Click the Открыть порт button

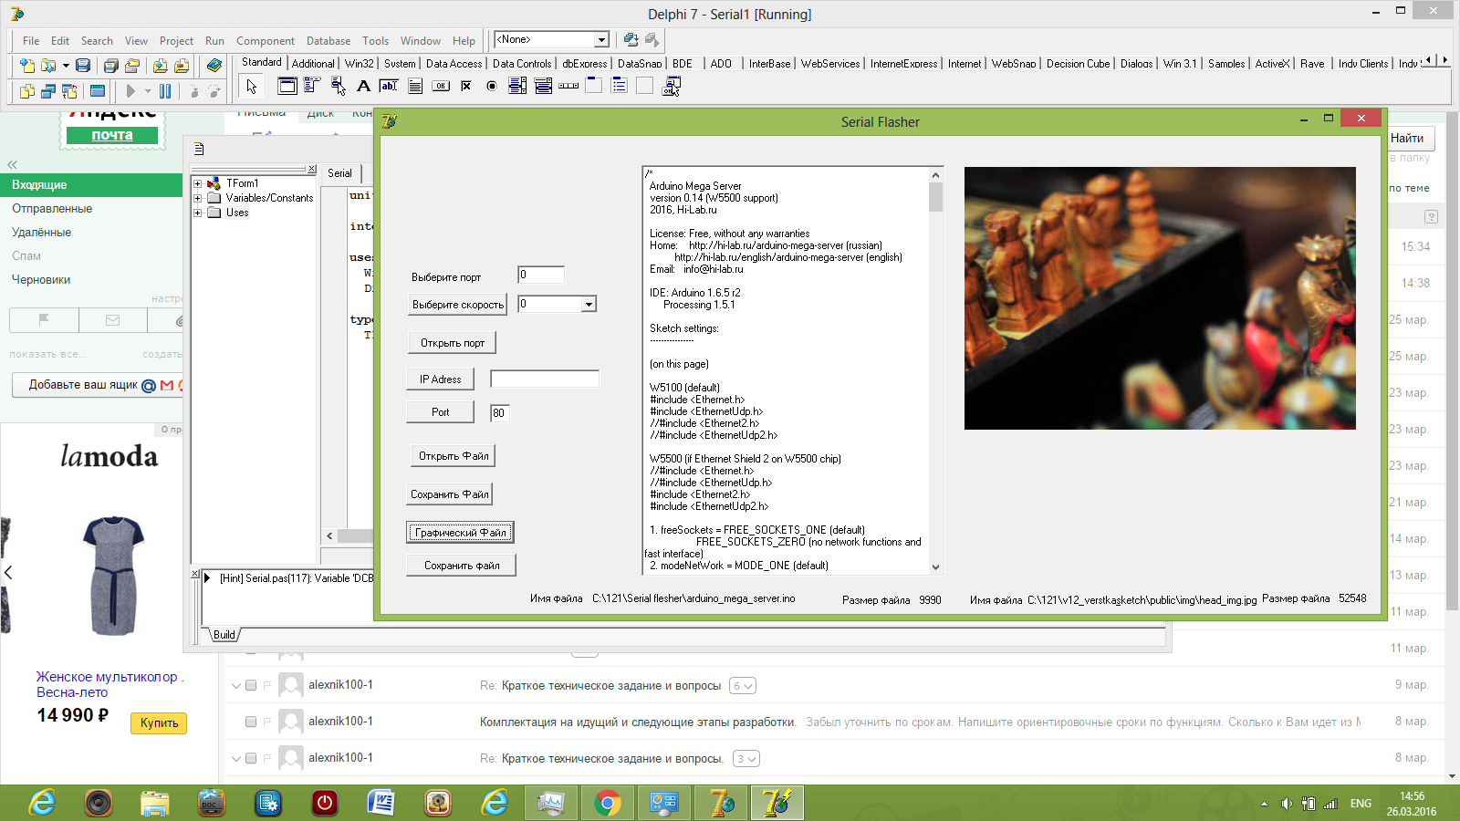(x=452, y=343)
